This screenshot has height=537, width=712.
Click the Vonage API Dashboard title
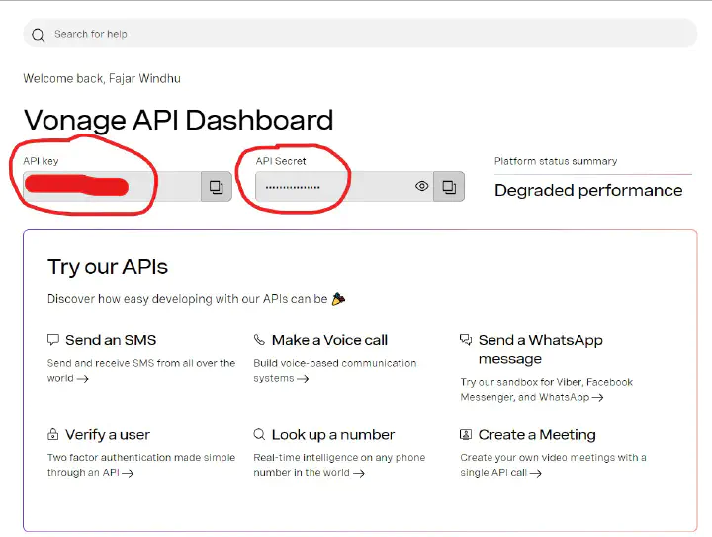pyautogui.click(x=178, y=120)
